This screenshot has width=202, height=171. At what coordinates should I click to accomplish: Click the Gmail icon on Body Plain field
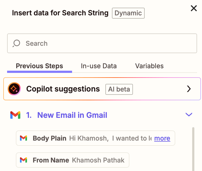point(24,138)
